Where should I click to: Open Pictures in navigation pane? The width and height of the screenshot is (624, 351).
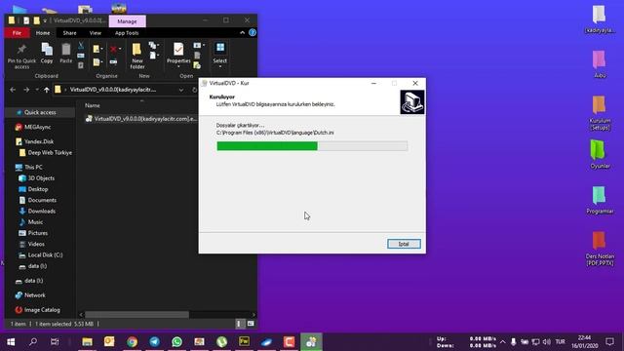pos(33,233)
